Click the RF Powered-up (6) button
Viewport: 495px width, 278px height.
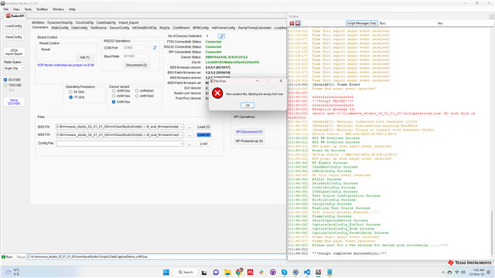pos(249,141)
